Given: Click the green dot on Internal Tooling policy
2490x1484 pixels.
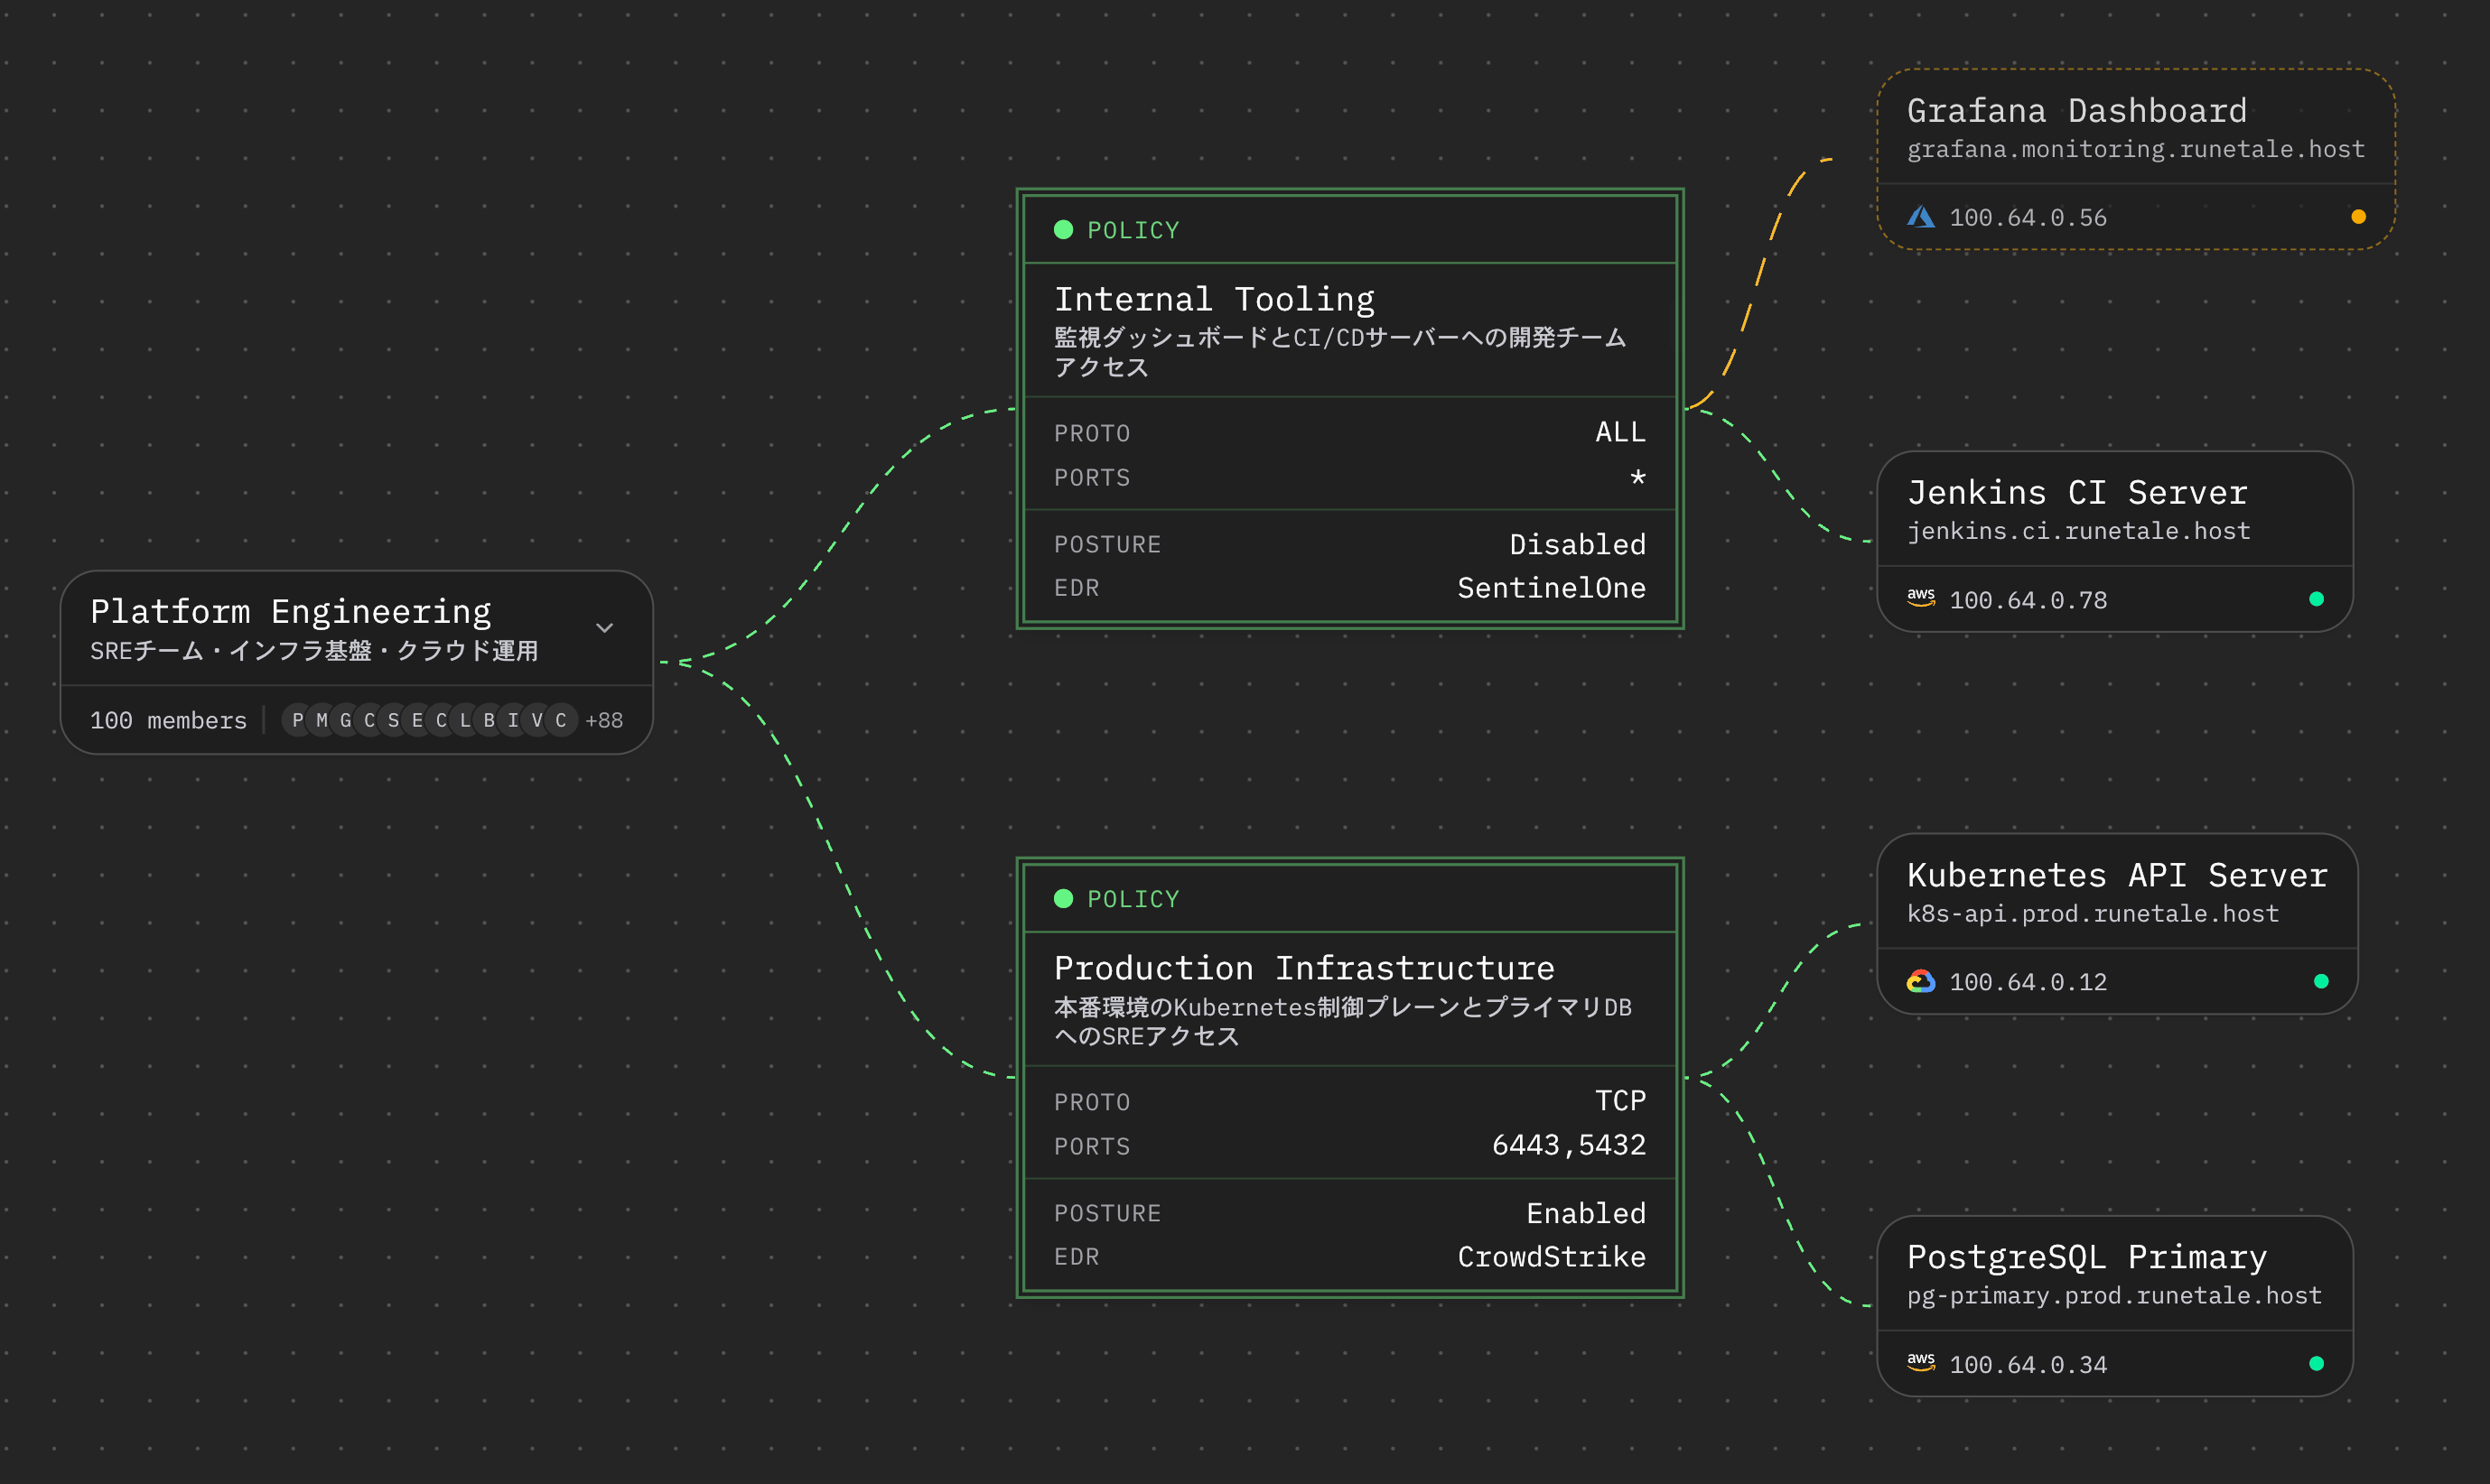Looking at the screenshot, I should point(1063,230).
